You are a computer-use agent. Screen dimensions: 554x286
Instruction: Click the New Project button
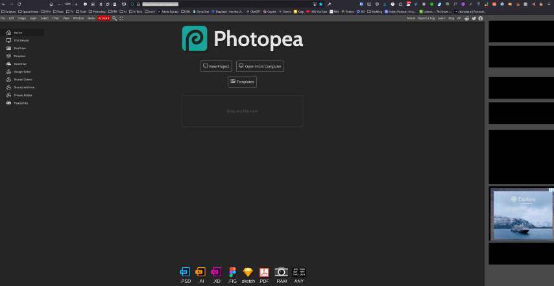point(216,66)
